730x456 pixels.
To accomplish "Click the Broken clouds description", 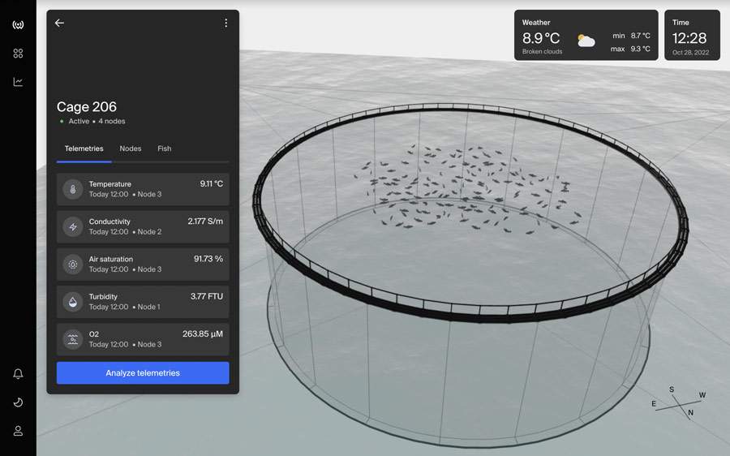I will pos(542,52).
